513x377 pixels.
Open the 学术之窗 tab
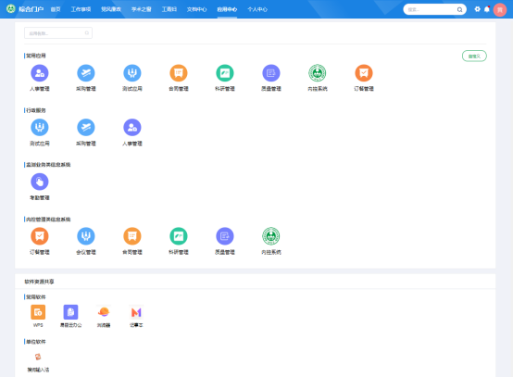pyautogui.click(x=142, y=9)
